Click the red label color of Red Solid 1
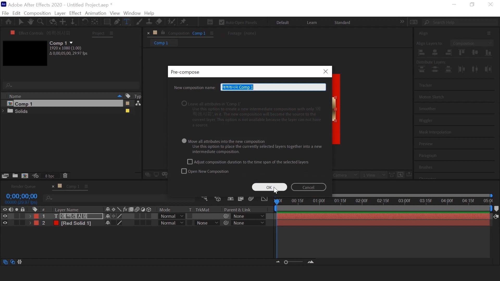The width and height of the screenshot is (500, 281). (36, 223)
